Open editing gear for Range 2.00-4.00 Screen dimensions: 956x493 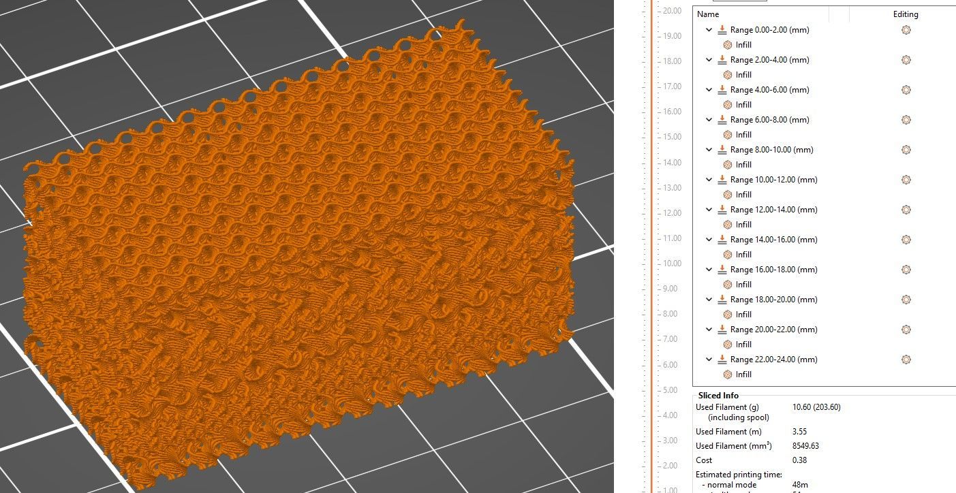[x=906, y=60]
